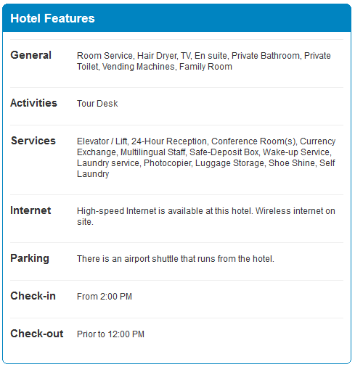The width and height of the screenshot is (355, 367).
Task: Click the Internet section label
Action: [30, 210]
